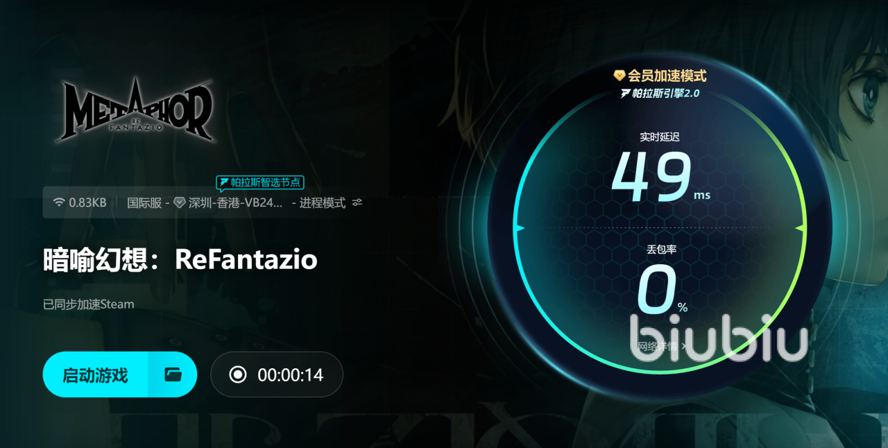Click the VIP diamond icon beside 深圳-香港 node
The width and height of the screenshot is (888, 448).
coord(179,203)
